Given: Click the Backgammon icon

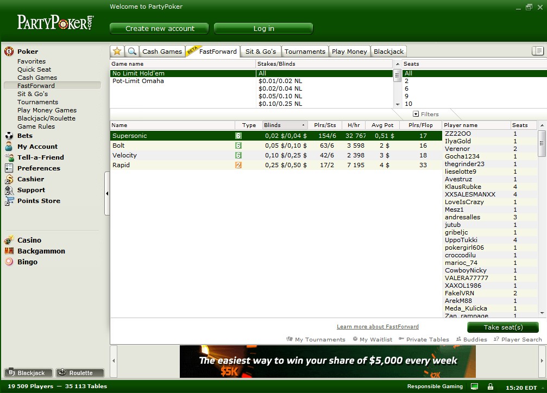Looking at the screenshot, I should 9,251.
